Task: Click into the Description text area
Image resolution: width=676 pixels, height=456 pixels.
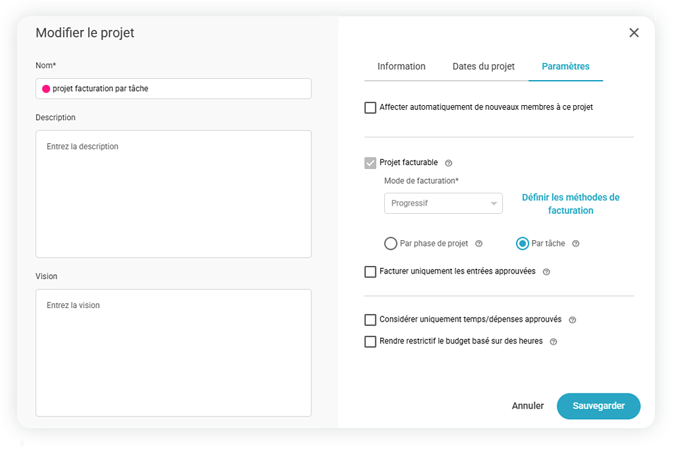Action: coord(173,194)
